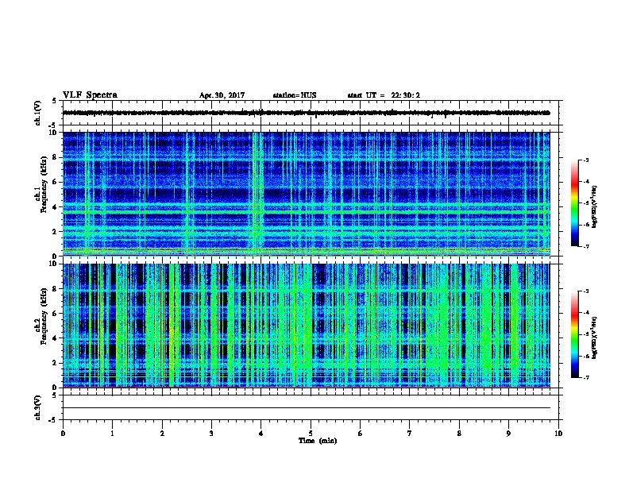The width and height of the screenshot is (629, 486).
Task: Click the ch.2 color bar log(PSD) label
Action: [595, 337]
